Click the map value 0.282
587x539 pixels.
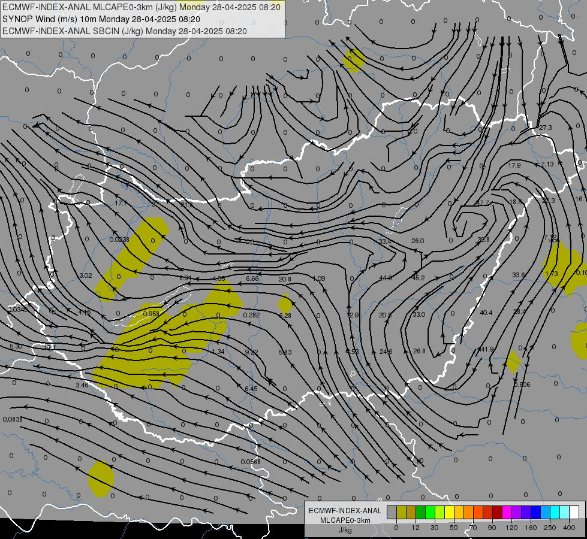point(252,315)
